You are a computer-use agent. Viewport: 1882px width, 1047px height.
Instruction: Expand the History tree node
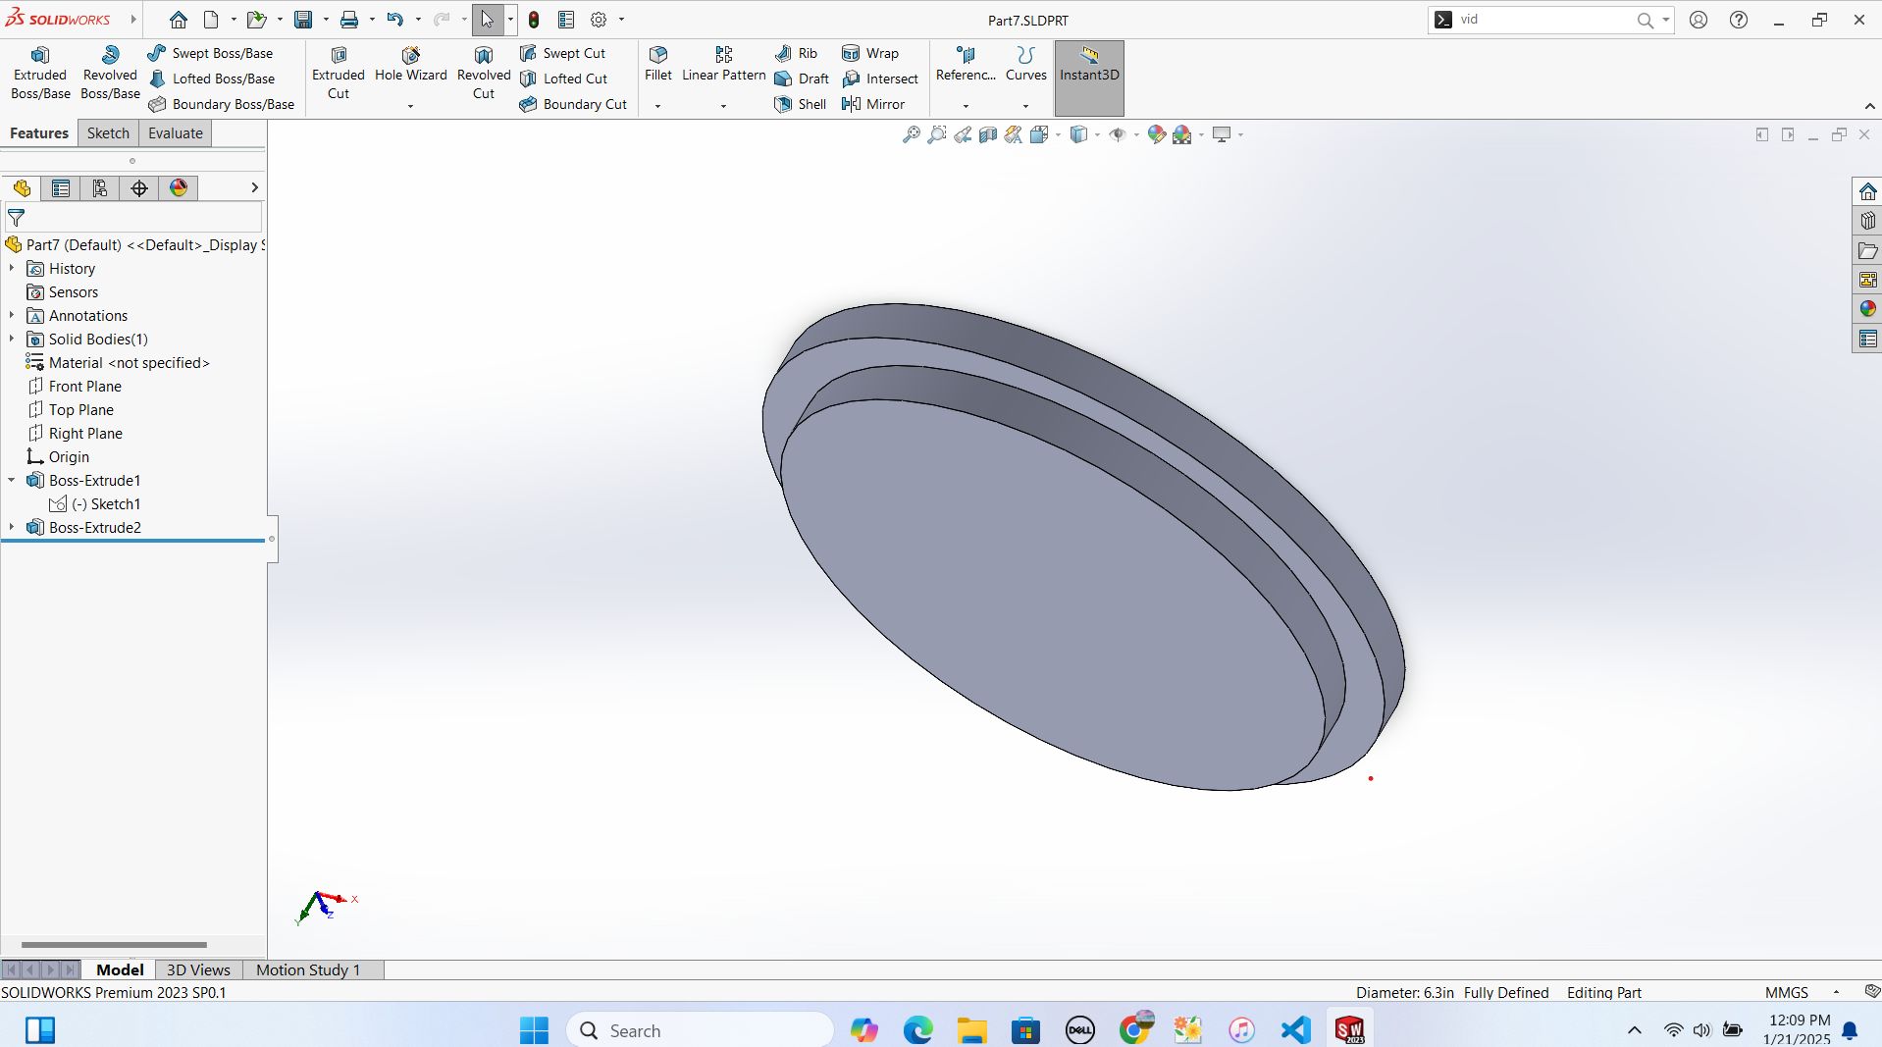tap(12, 268)
